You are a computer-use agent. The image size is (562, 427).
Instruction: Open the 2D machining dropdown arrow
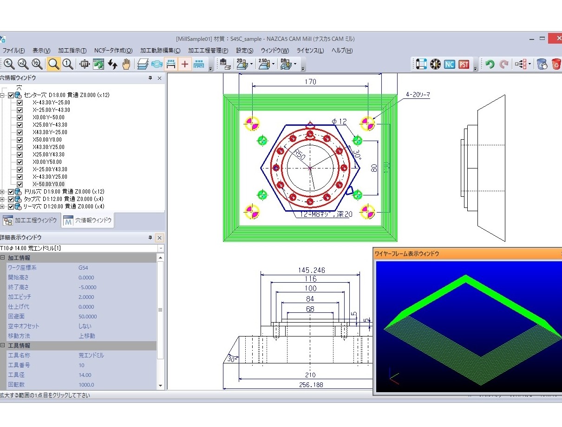[x=251, y=65]
